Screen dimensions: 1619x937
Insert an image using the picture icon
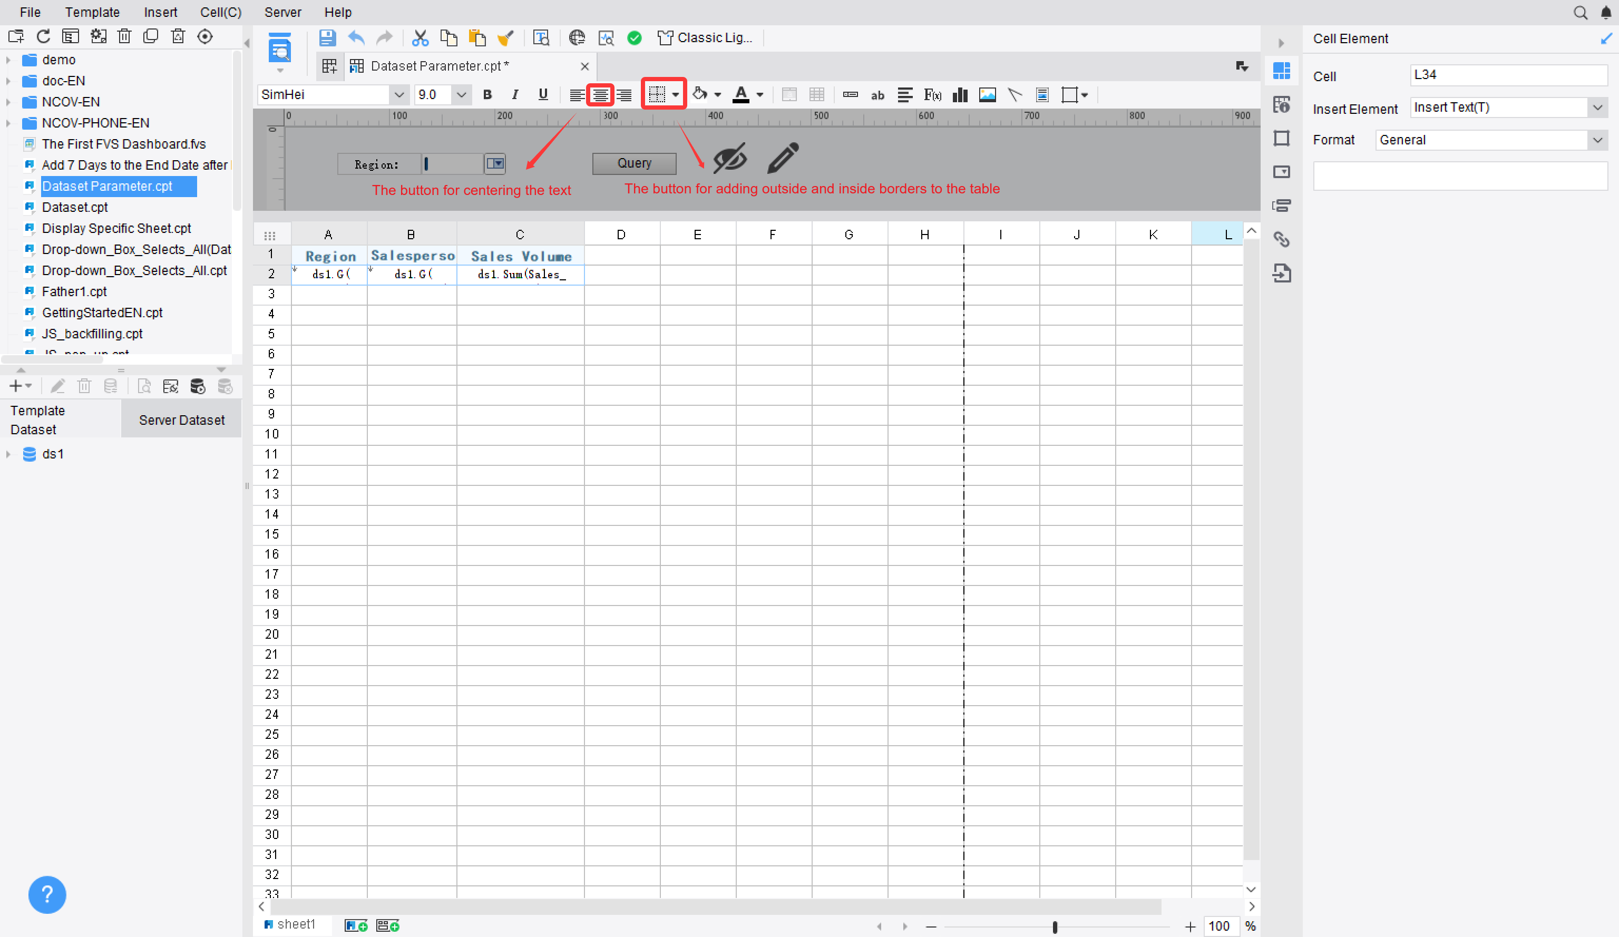tap(988, 94)
